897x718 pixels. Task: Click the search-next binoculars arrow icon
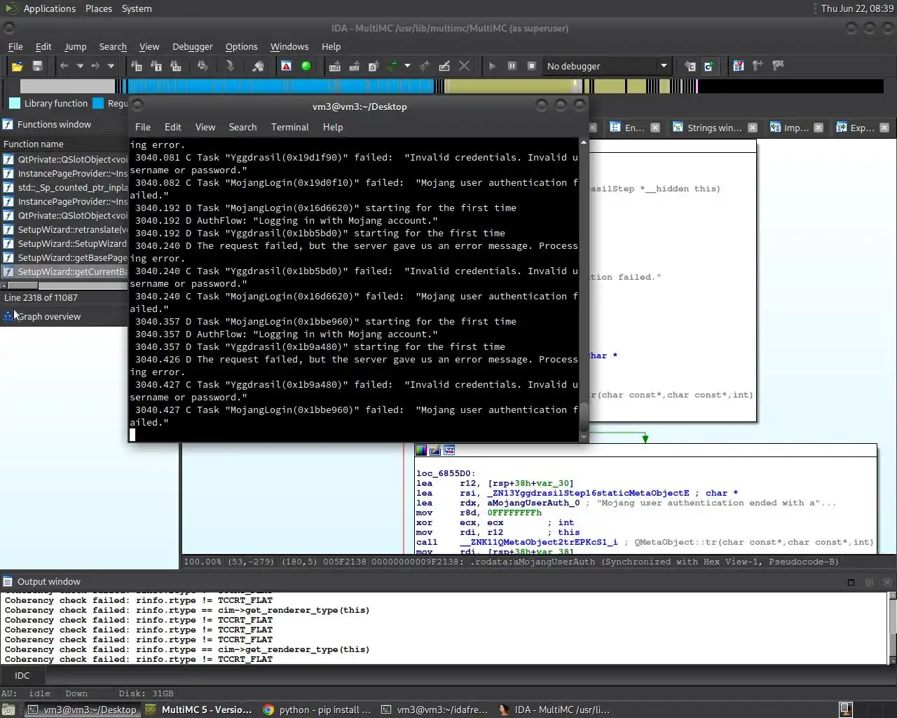click(203, 66)
